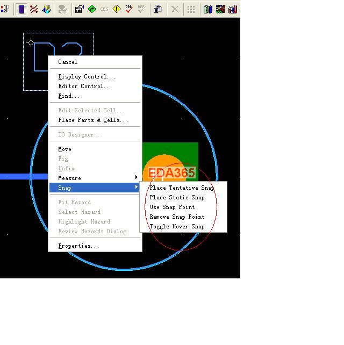Viewport: 344px width, 345px height.
Task: Click the grayed Edit Selected Cell... entry
Action: (95, 111)
